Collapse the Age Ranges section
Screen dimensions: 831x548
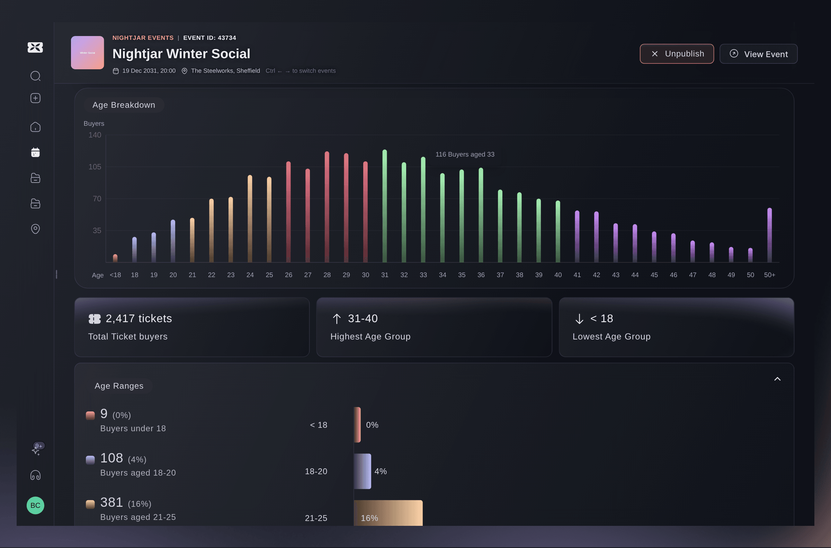point(777,379)
